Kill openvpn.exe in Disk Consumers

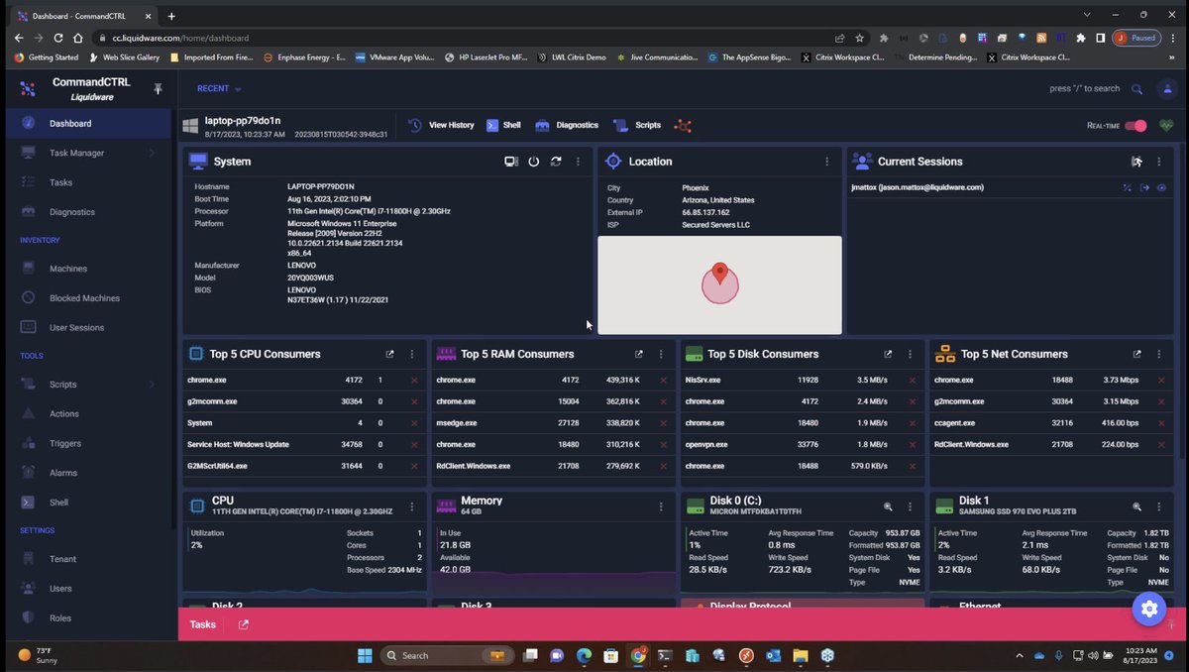coord(912,445)
